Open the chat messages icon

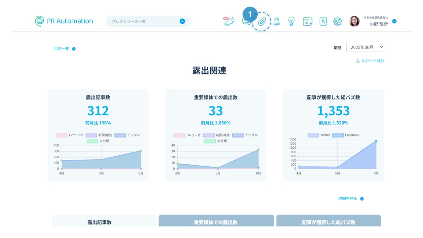pos(246,21)
